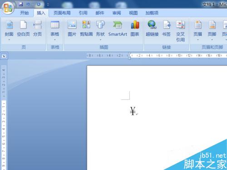Screen dimensions: 227x170
Task: Insert a picture using 图片
Action: tap(72, 29)
